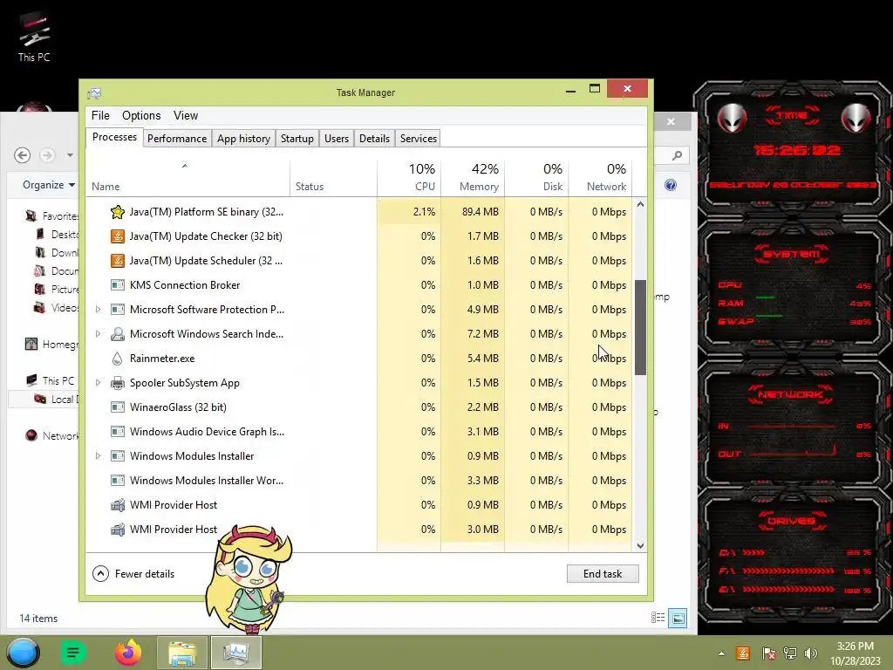Screen dimensions: 893x670
Task: Click the first WMI Provider Host icon
Action: click(x=118, y=505)
